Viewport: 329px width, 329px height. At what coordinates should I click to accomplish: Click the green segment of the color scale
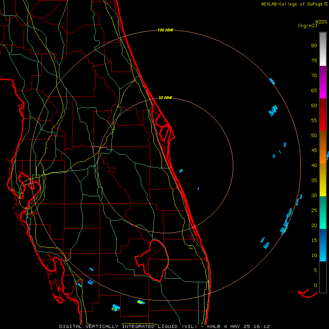pos(323,212)
